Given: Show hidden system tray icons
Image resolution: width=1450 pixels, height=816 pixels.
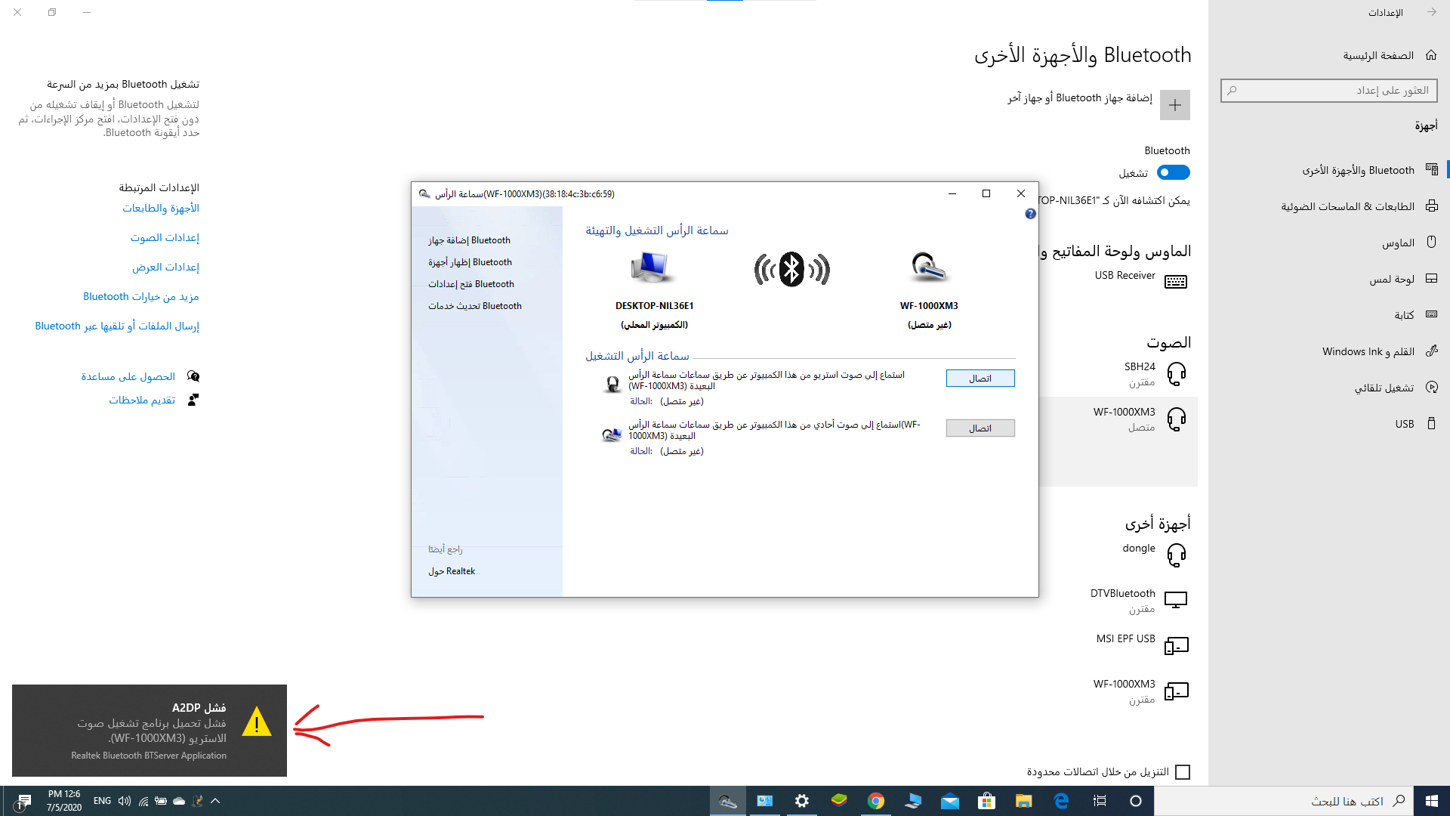Looking at the screenshot, I should [215, 801].
